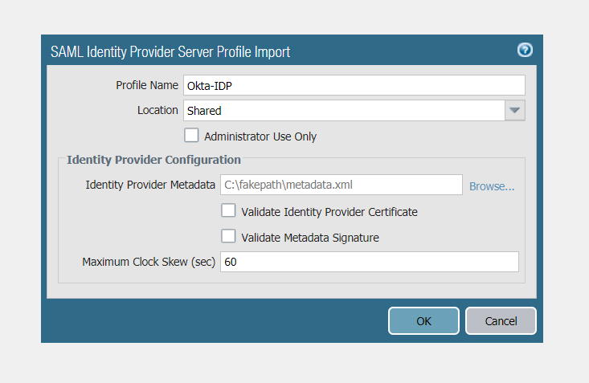The width and height of the screenshot is (589, 383).
Task: Click the metadata.xml file path field
Action: pyautogui.click(x=341, y=185)
